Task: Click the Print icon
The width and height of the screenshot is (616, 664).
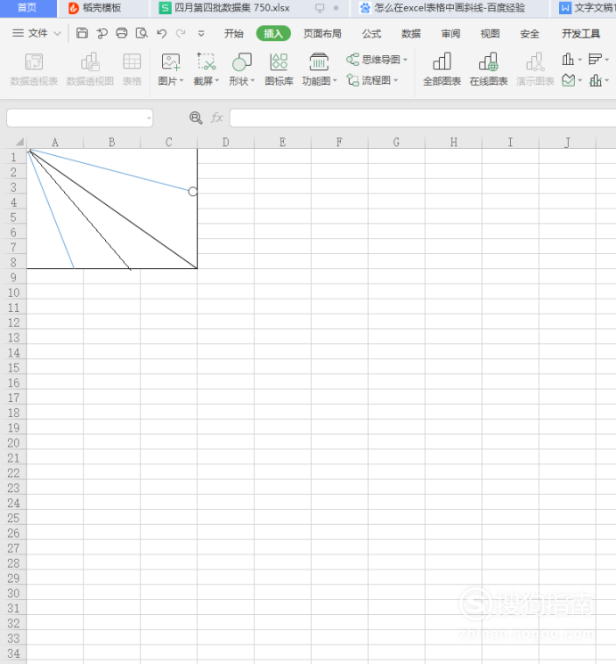Action: [x=122, y=33]
